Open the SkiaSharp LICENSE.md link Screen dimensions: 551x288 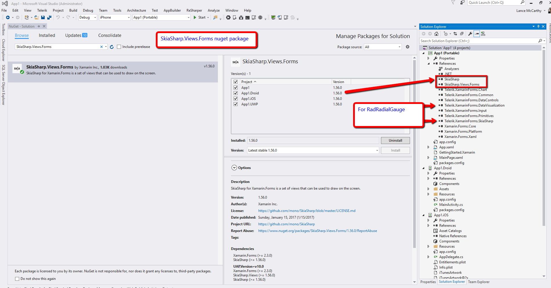[307, 211]
